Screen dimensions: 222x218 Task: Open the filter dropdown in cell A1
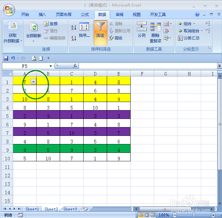(33, 82)
